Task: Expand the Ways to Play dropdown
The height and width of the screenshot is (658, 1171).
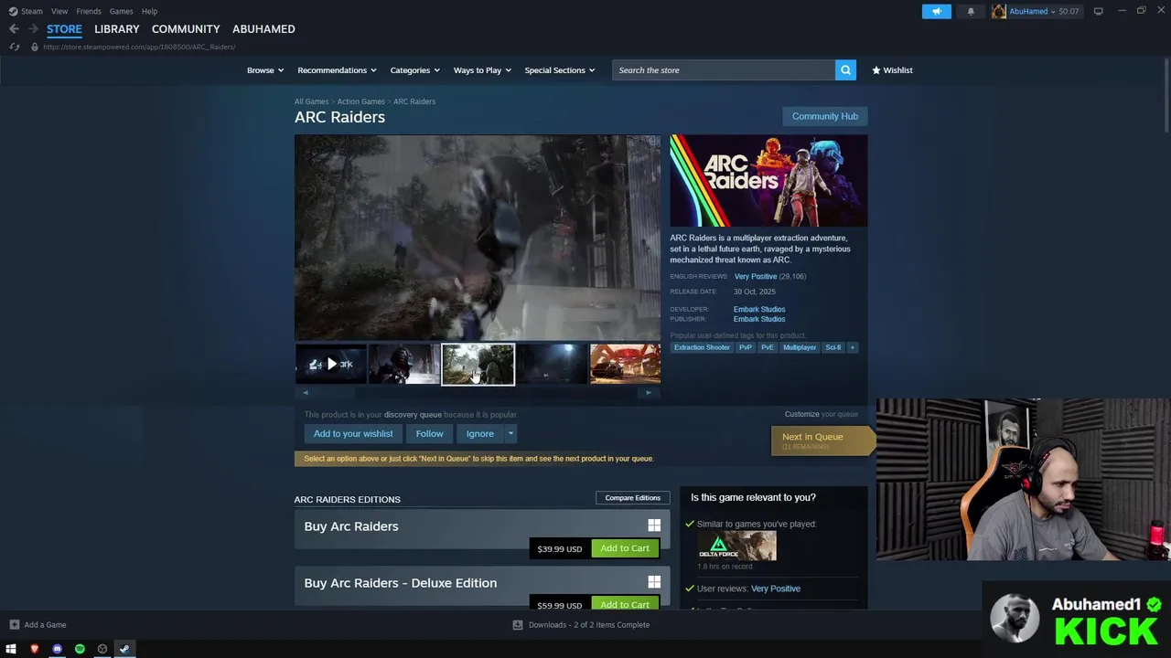Action: coord(482,70)
